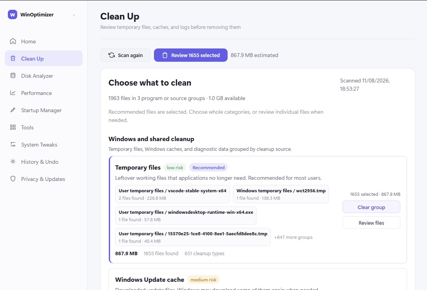
Task: Select the wct2956.tmp Windows temporary files card
Action: pyautogui.click(x=281, y=194)
